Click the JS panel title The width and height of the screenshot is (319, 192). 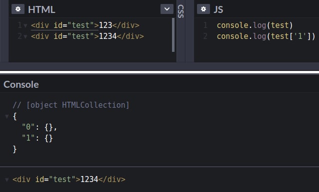[x=218, y=9]
